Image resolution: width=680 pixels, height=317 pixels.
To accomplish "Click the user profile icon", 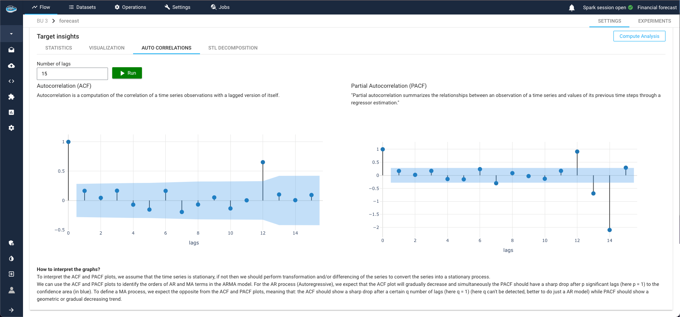I will pyautogui.click(x=11, y=290).
